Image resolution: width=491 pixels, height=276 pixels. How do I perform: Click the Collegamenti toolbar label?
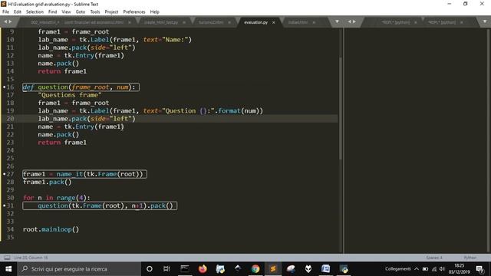point(397,269)
